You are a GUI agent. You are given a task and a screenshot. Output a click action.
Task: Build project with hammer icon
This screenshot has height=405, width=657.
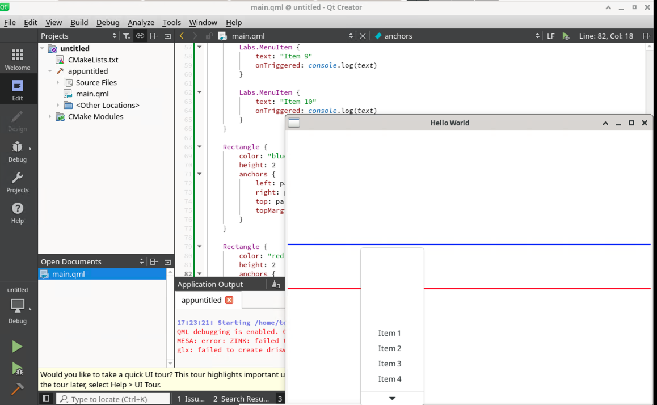coord(17,390)
